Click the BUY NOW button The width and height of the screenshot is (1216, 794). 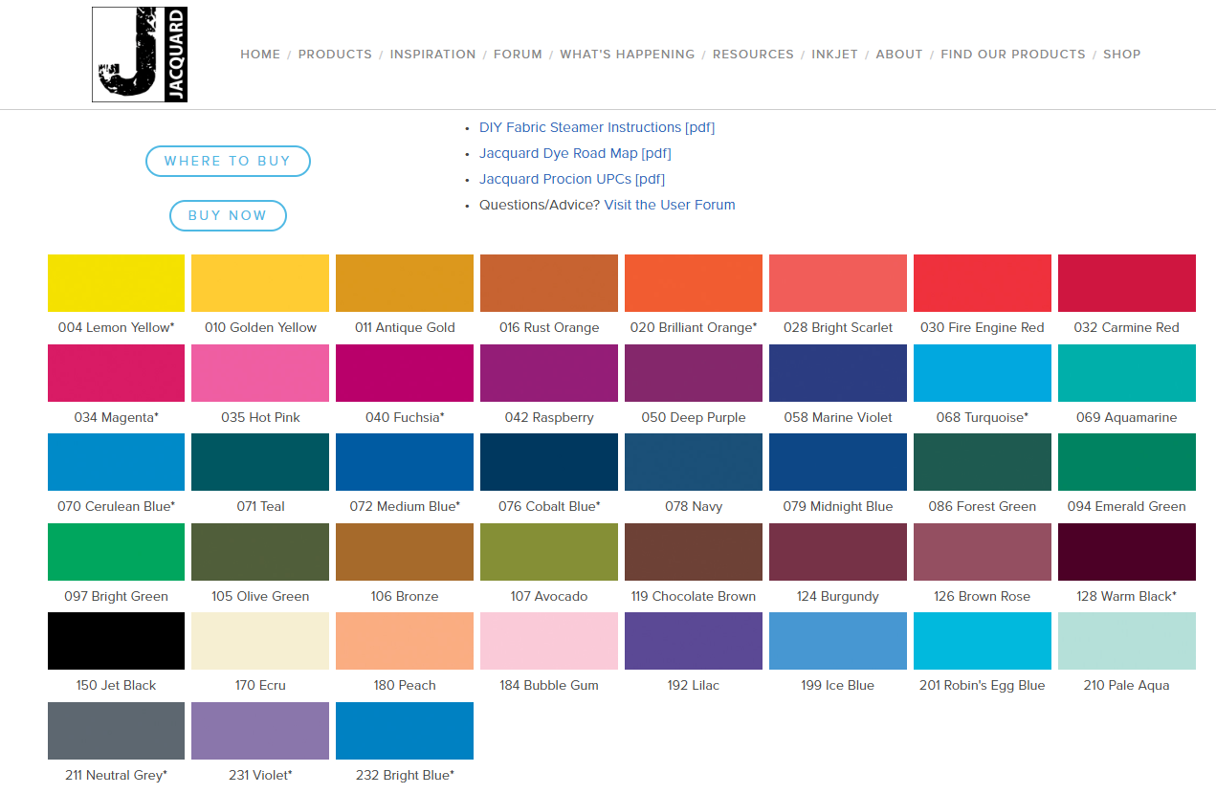[228, 215]
